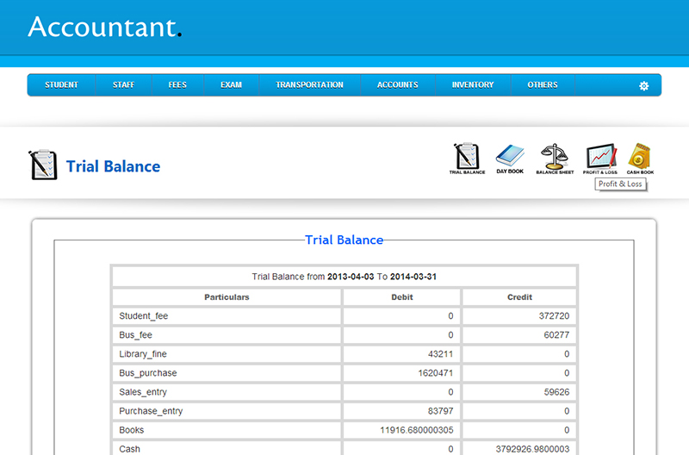Click the Student_fee row in table

point(144,316)
